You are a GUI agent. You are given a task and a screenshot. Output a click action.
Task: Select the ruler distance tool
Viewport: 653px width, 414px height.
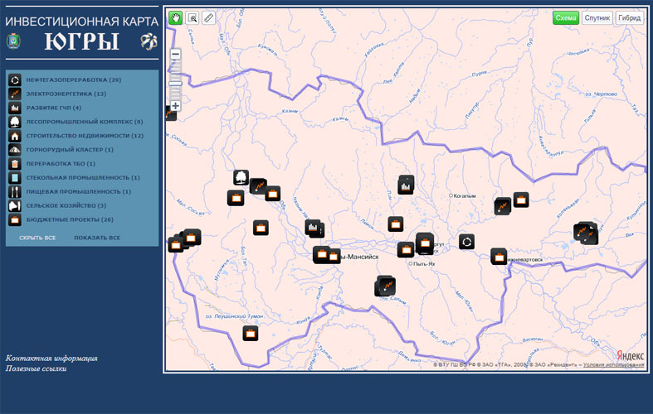[208, 18]
